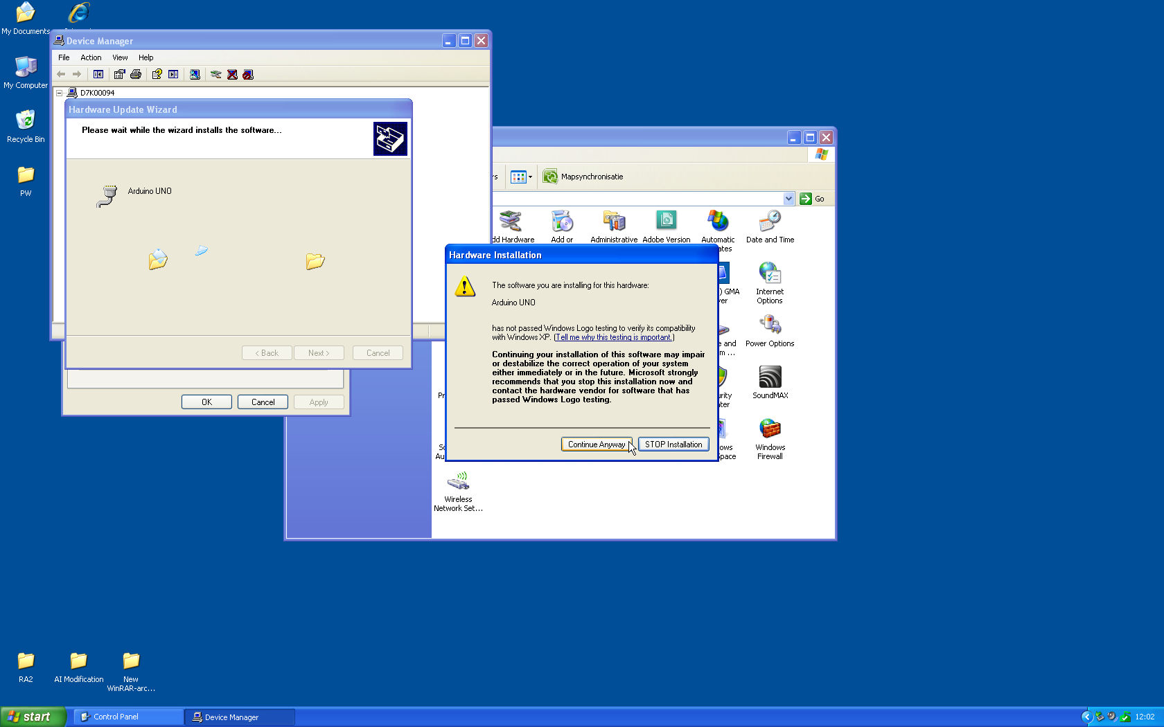Open Device Manager File menu
This screenshot has height=727, width=1164.
(x=64, y=57)
